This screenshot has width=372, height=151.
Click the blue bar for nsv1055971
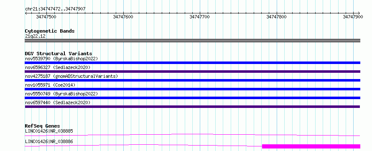[x=192, y=89]
